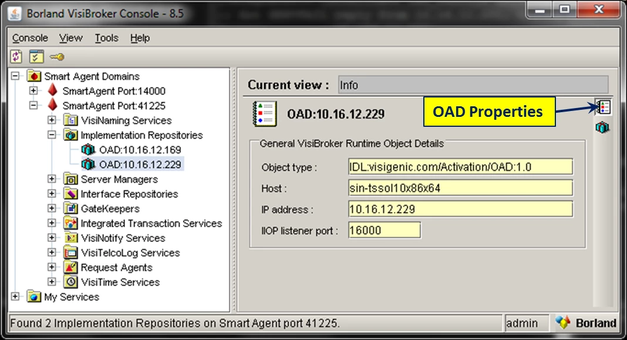Click the Java icon in title bar
The width and height of the screenshot is (627, 340).
click(x=15, y=14)
